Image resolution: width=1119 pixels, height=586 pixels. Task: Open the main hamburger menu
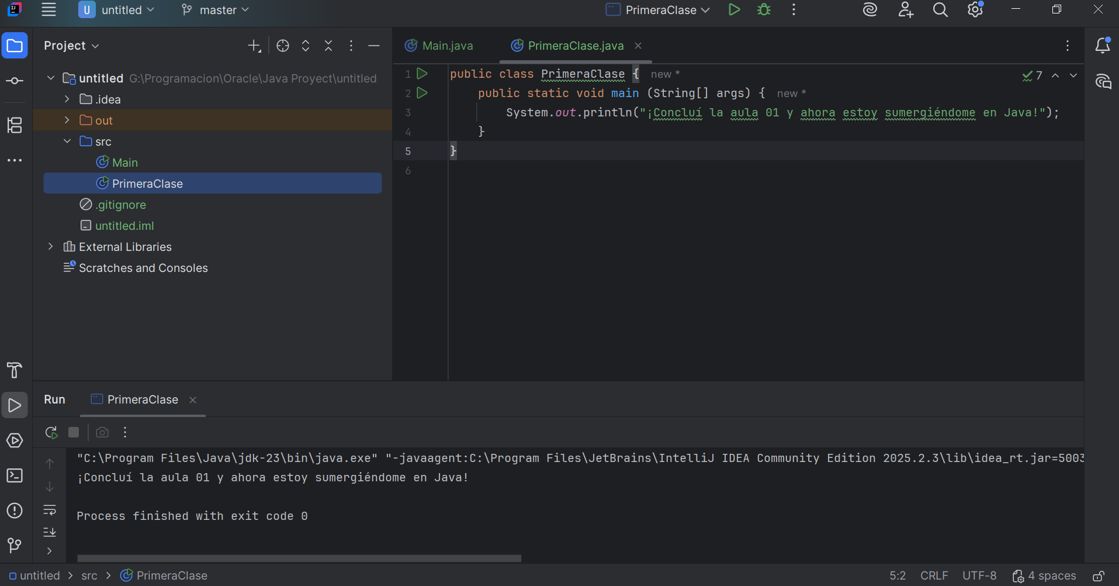point(49,10)
